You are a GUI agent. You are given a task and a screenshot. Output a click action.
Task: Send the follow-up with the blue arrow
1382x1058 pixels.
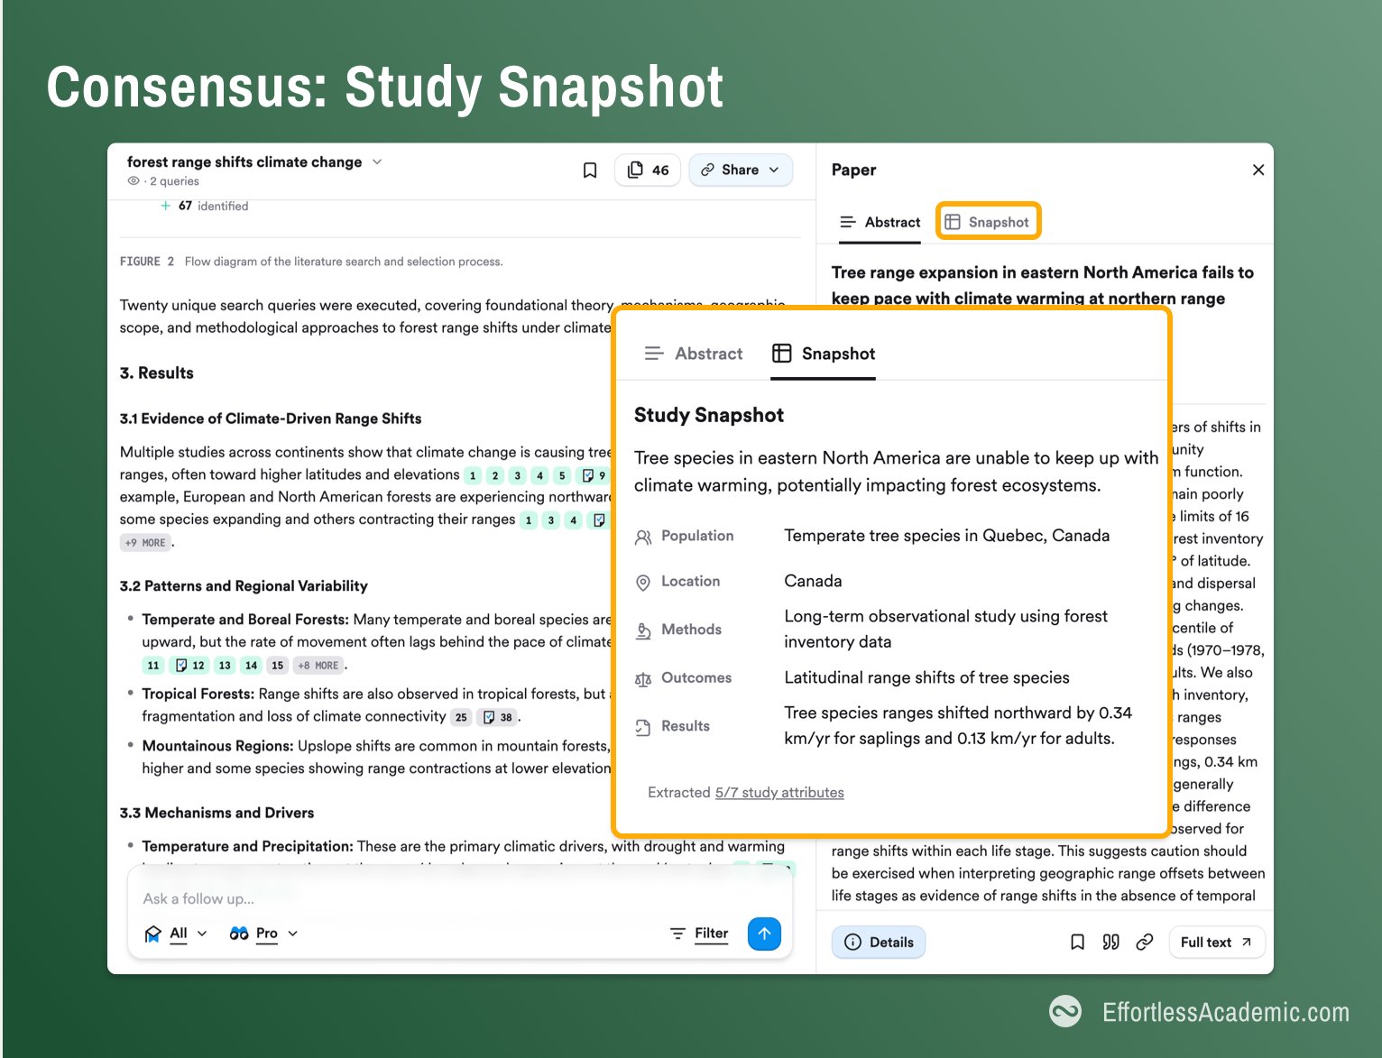pyautogui.click(x=764, y=934)
